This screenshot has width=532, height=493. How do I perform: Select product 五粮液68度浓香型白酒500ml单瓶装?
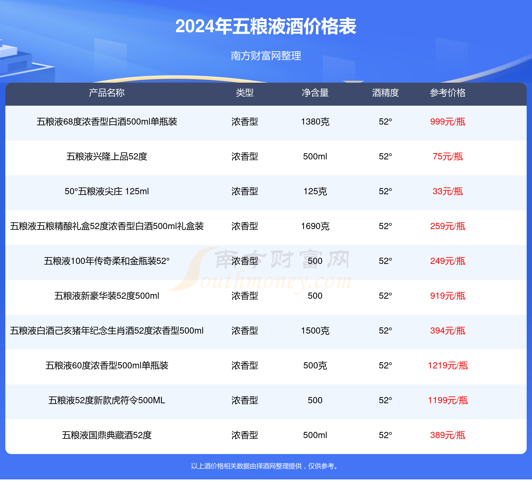tap(107, 122)
